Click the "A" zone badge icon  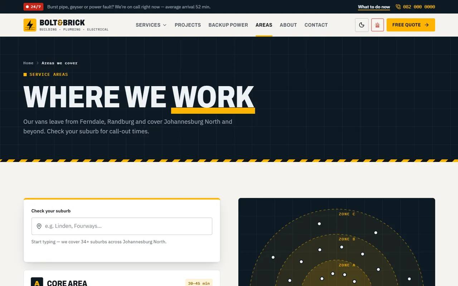click(x=37, y=282)
